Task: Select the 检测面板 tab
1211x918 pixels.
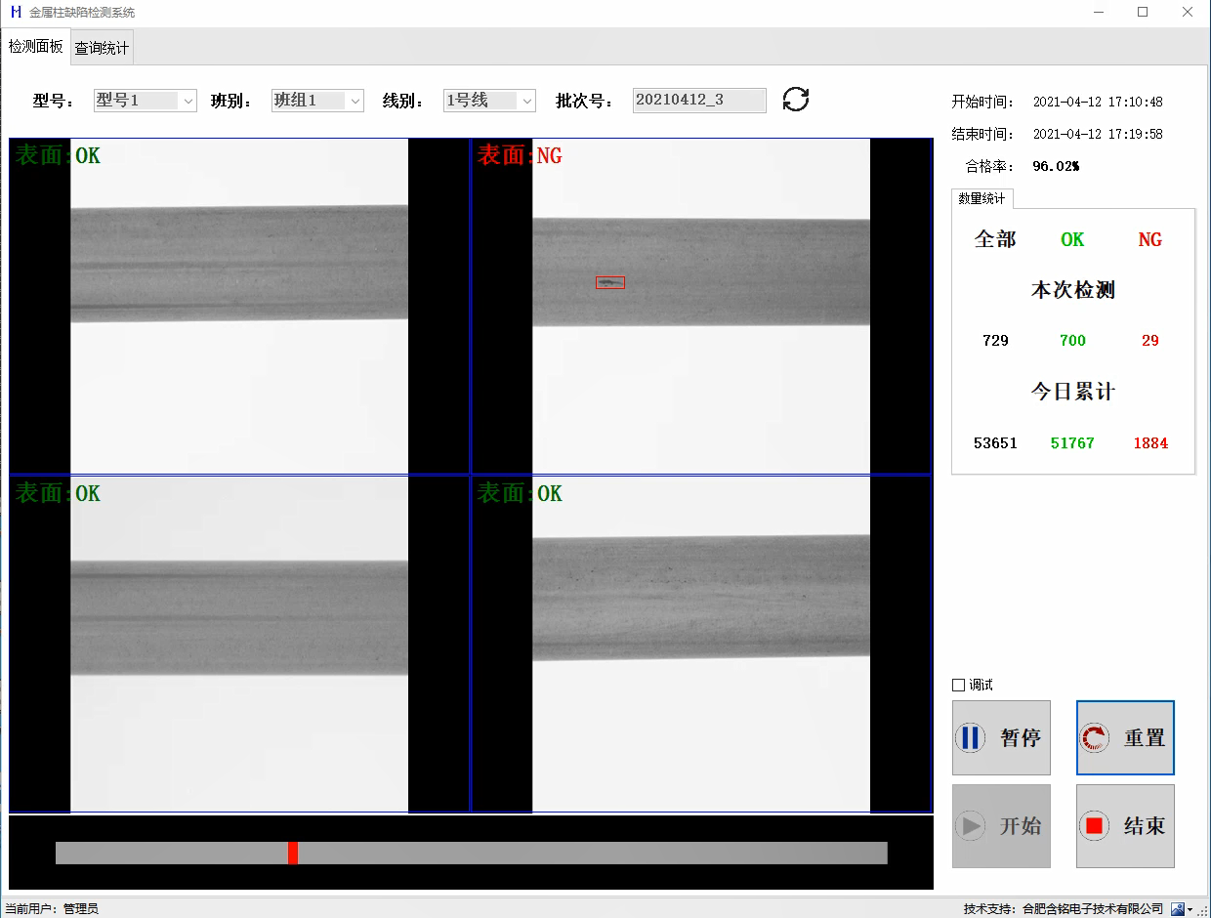Action: [x=35, y=47]
